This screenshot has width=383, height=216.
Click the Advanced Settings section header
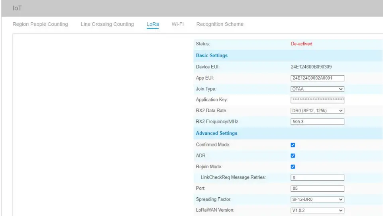(216, 133)
